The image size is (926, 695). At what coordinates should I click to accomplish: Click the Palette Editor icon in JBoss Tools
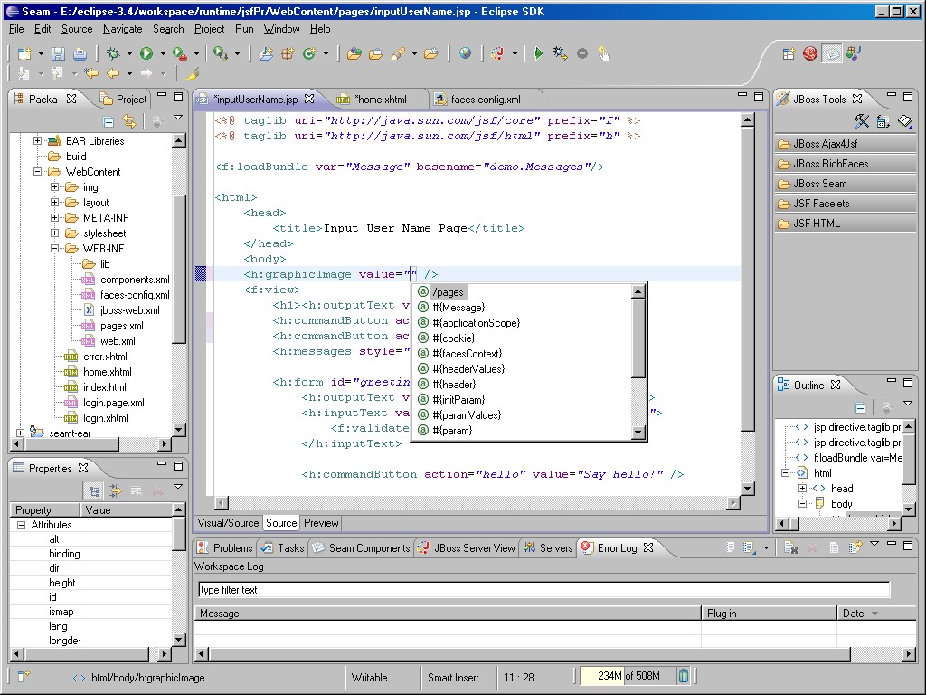[x=862, y=121]
